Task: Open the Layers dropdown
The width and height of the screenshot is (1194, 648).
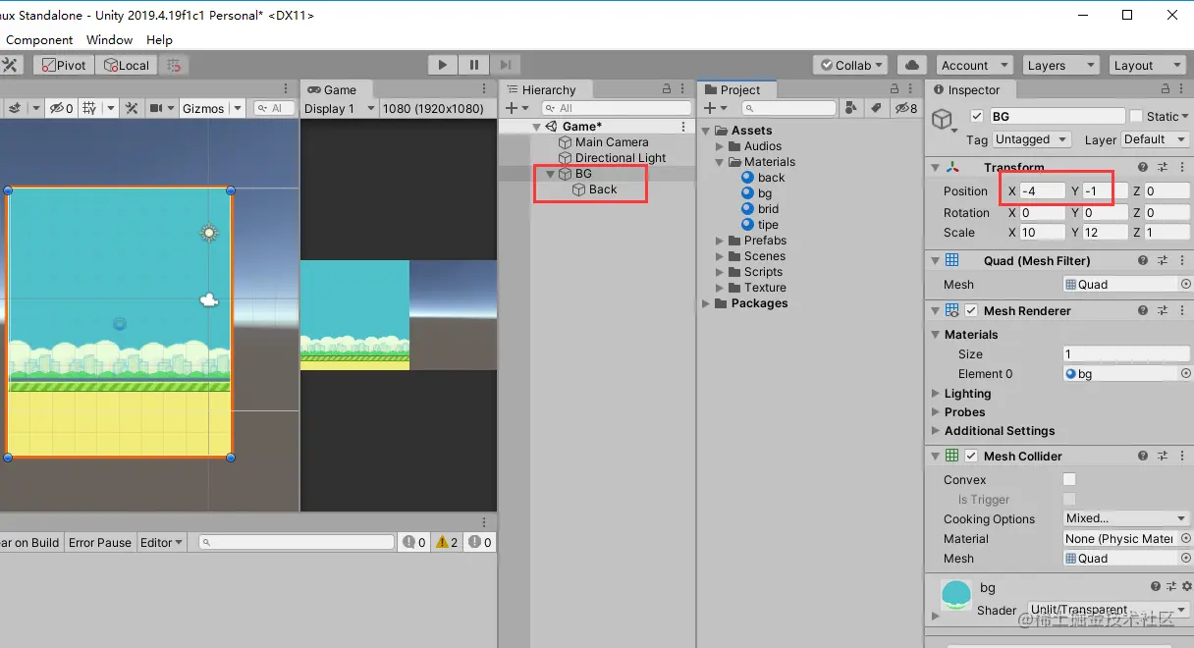Action: (x=1059, y=65)
